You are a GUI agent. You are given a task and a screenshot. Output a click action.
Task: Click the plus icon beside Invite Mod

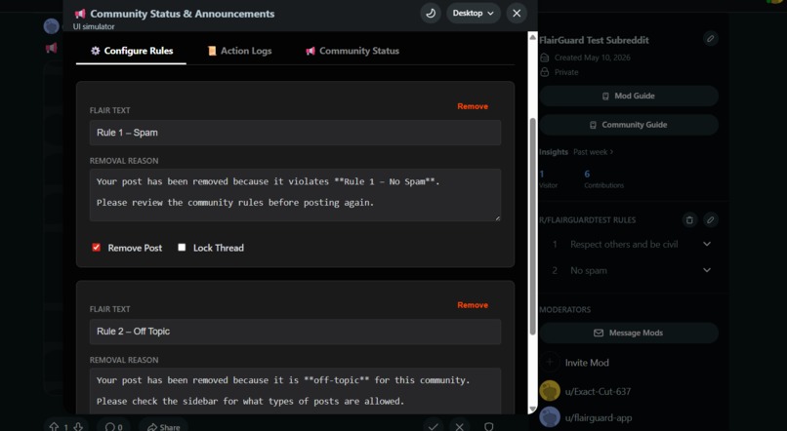point(550,362)
